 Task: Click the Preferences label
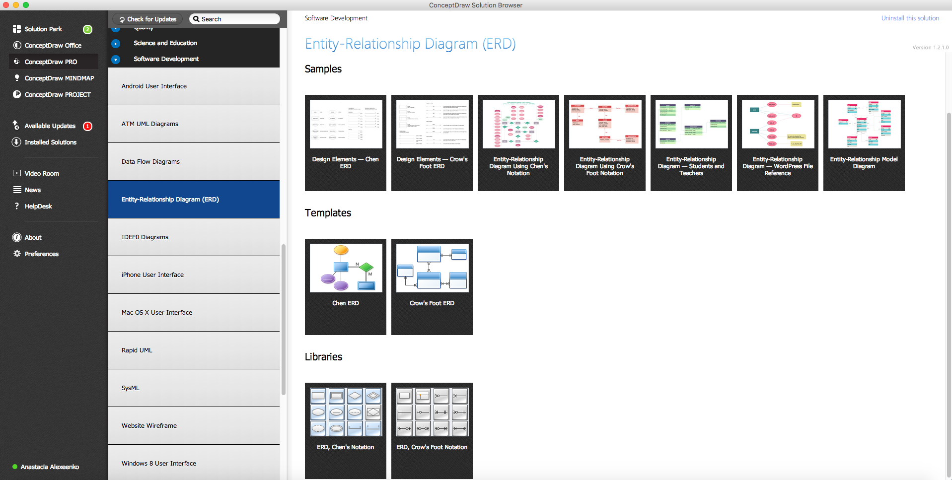pos(42,254)
